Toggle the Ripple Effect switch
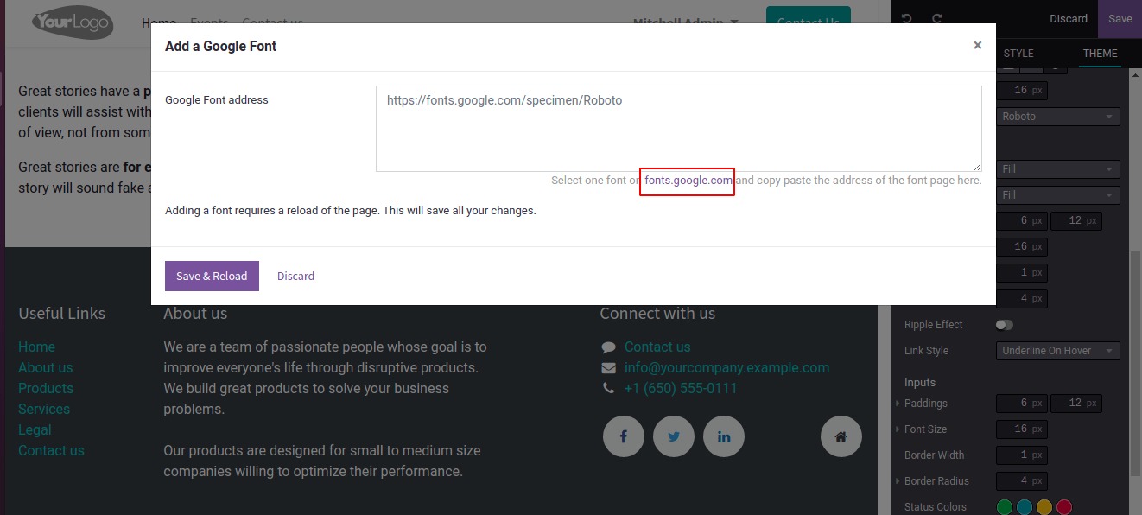The height and width of the screenshot is (515, 1142). (x=1004, y=325)
